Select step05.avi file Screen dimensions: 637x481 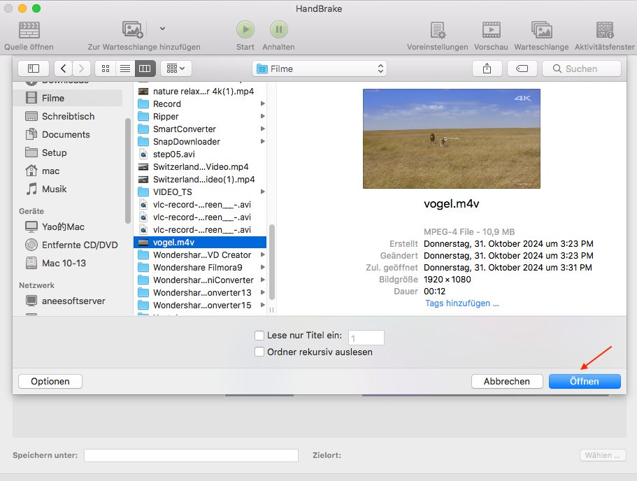click(x=200, y=155)
